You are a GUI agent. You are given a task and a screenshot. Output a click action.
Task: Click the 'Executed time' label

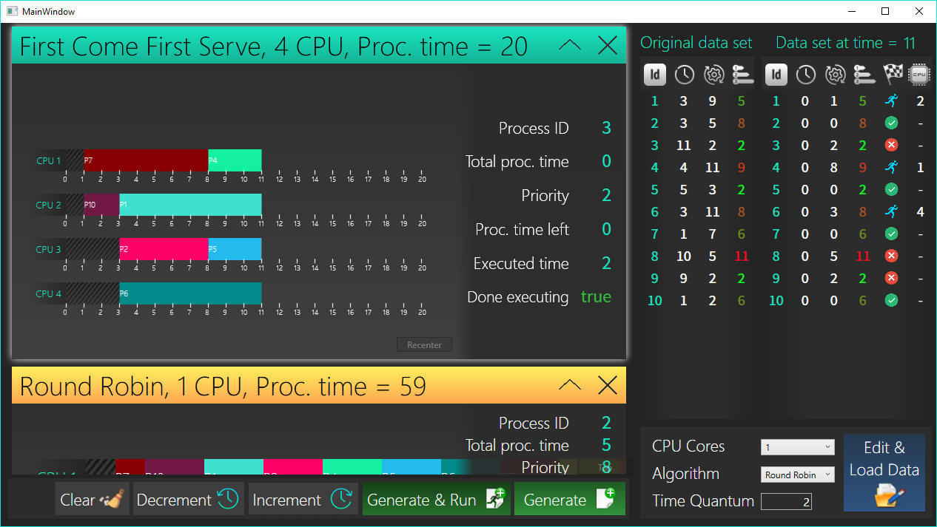[x=521, y=264]
